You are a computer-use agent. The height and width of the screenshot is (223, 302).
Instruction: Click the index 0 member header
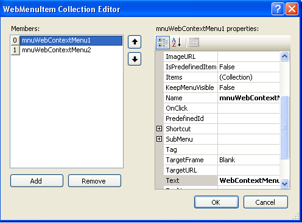[x=15, y=40]
